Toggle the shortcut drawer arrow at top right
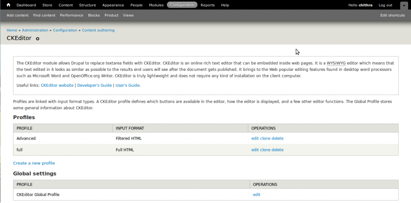Image resolution: width=411 pixels, height=203 pixels. click(x=404, y=5)
